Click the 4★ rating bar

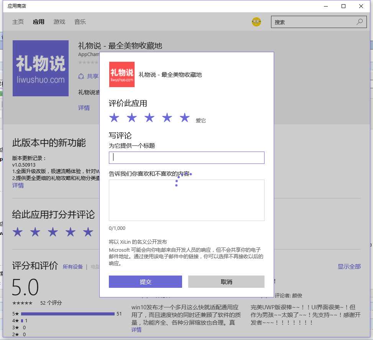tap(22, 321)
